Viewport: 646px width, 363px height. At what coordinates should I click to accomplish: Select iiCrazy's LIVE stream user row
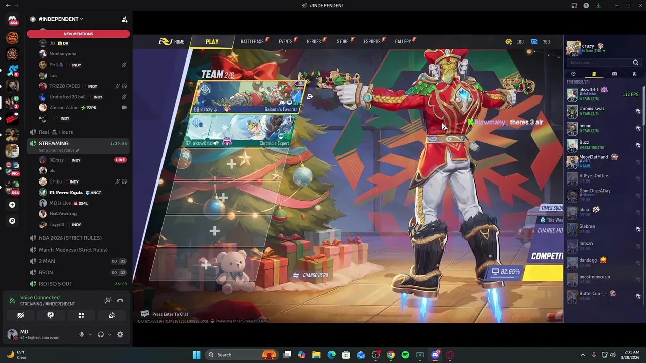83,160
